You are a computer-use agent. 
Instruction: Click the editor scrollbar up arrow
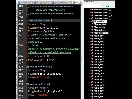click(x=82, y=6)
